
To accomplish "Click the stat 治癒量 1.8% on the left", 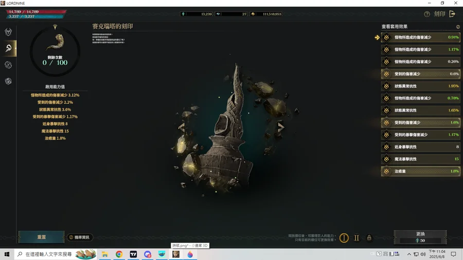I will [55, 138].
